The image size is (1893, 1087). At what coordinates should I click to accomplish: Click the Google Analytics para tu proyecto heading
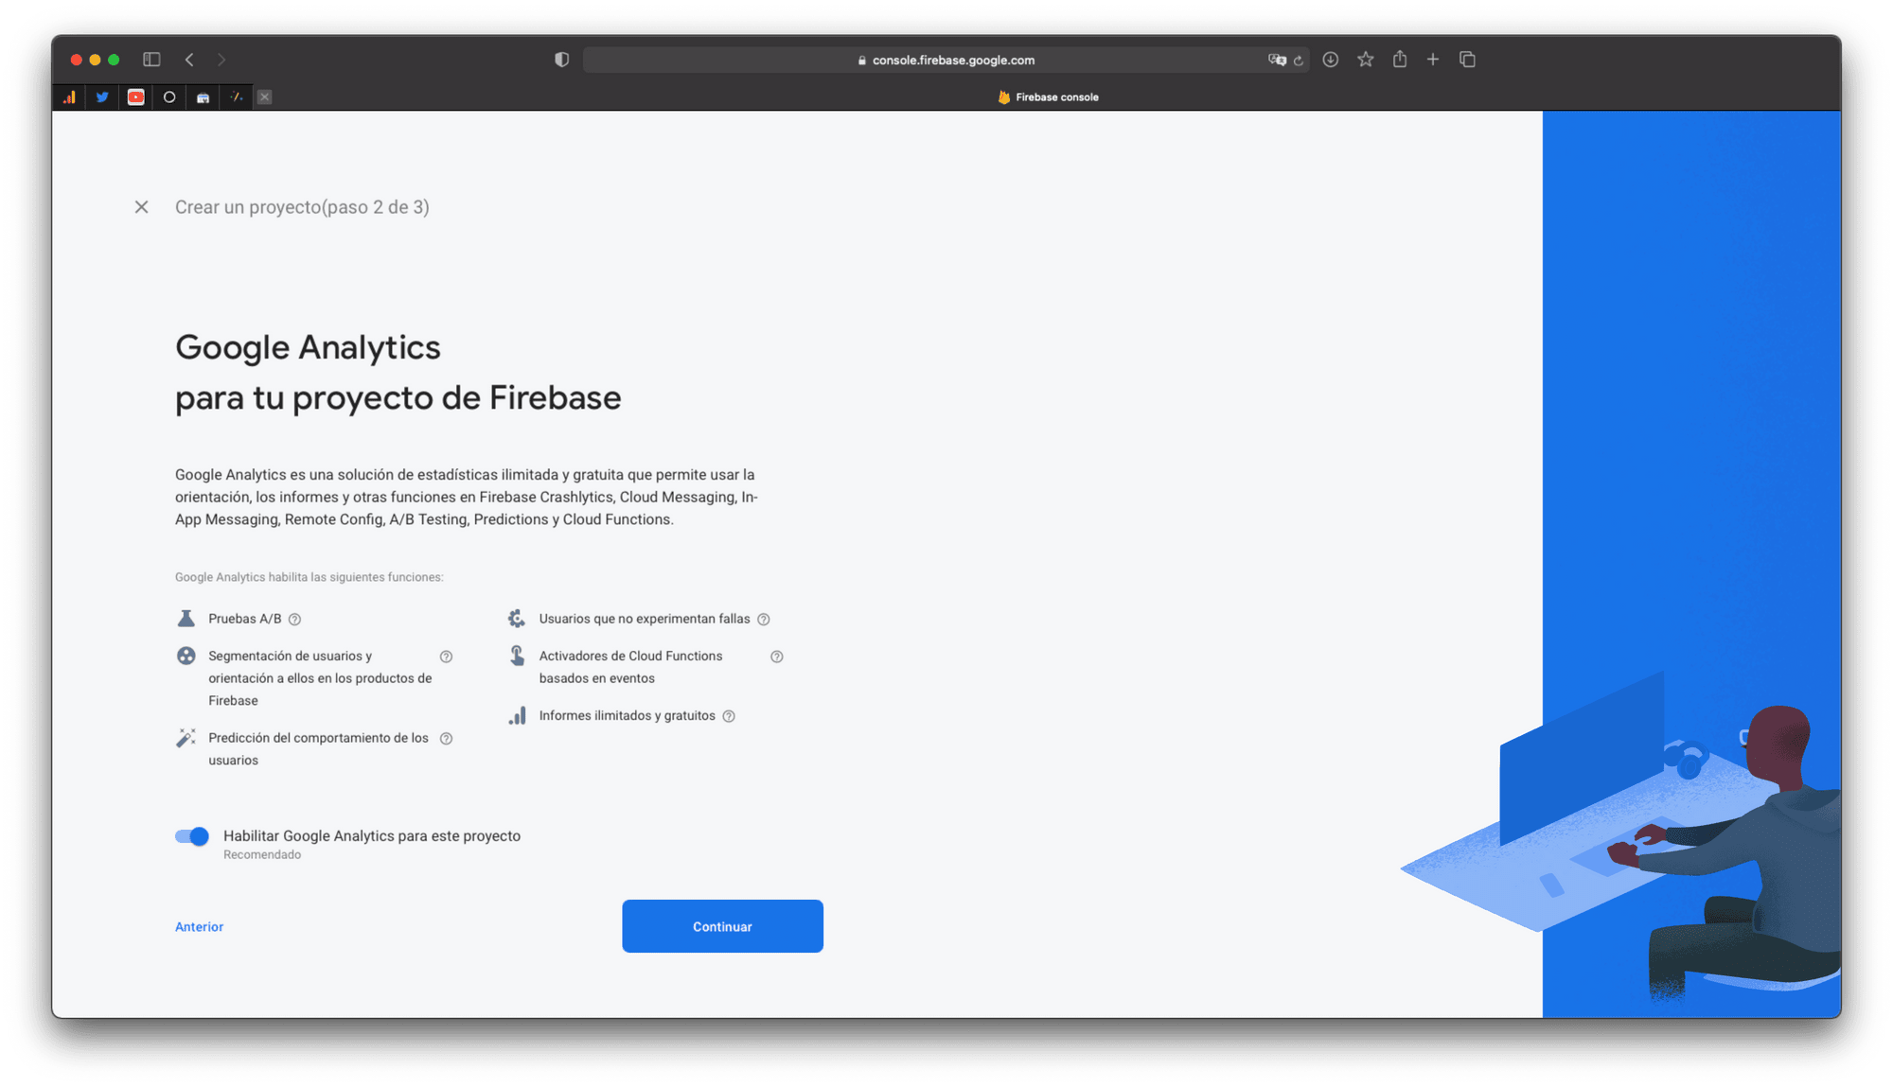pyautogui.click(x=398, y=373)
